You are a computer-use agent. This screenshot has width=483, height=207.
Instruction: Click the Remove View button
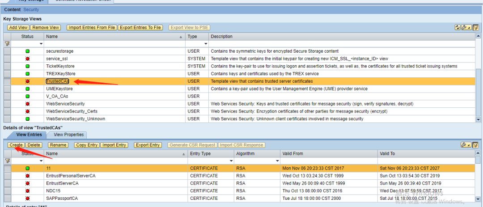46,27
